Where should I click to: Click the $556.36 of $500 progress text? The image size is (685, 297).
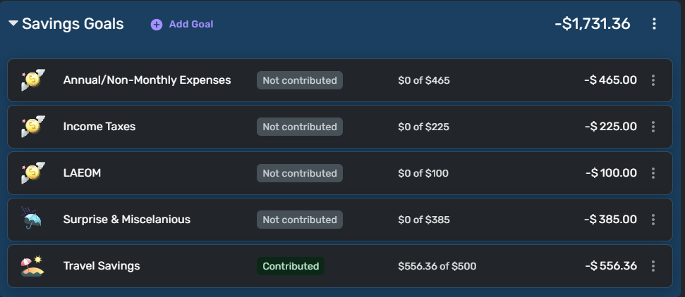437,266
